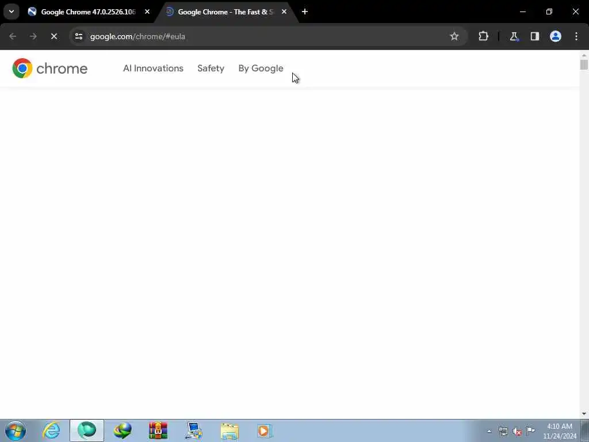Switch to Google Chrome 47.0.2526.106 tab

pos(88,12)
